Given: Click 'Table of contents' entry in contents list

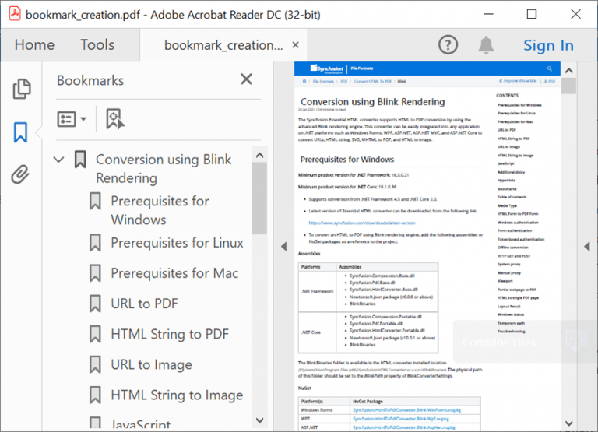Looking at the screenshot, I should [x=512, y=197].
